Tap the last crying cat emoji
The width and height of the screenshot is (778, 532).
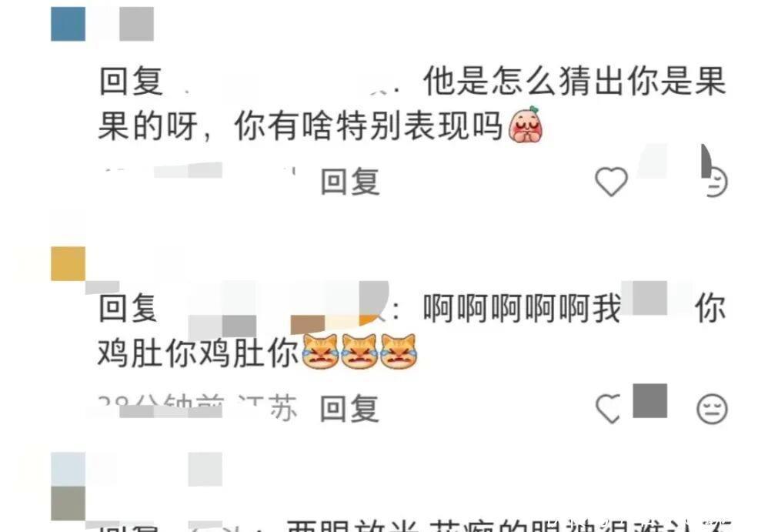pyautogui.click(x=399, y=351)
